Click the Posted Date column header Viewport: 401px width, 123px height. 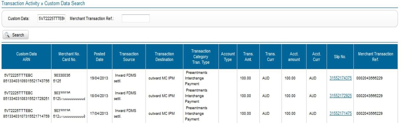(100, 57)
